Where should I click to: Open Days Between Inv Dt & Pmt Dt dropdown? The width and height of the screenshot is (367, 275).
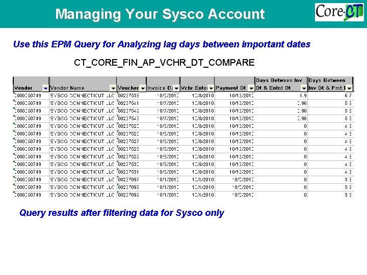(x=349, y=88)
